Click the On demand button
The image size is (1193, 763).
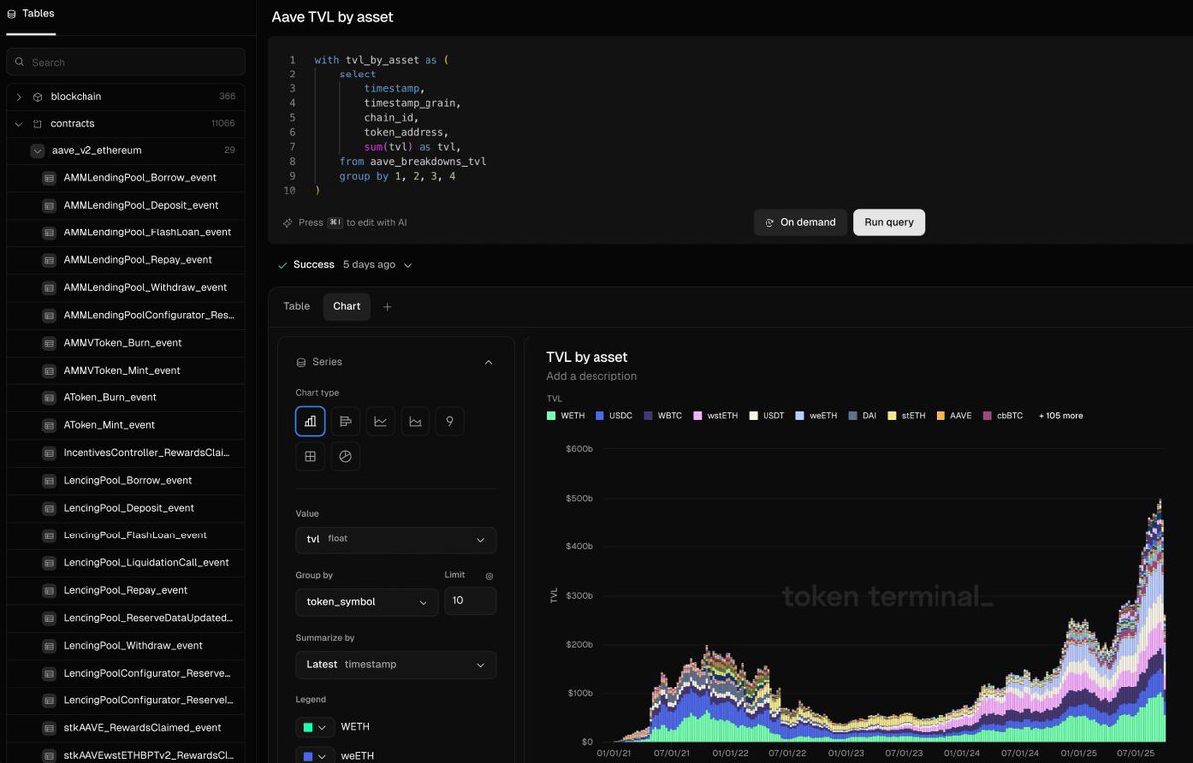800,222
